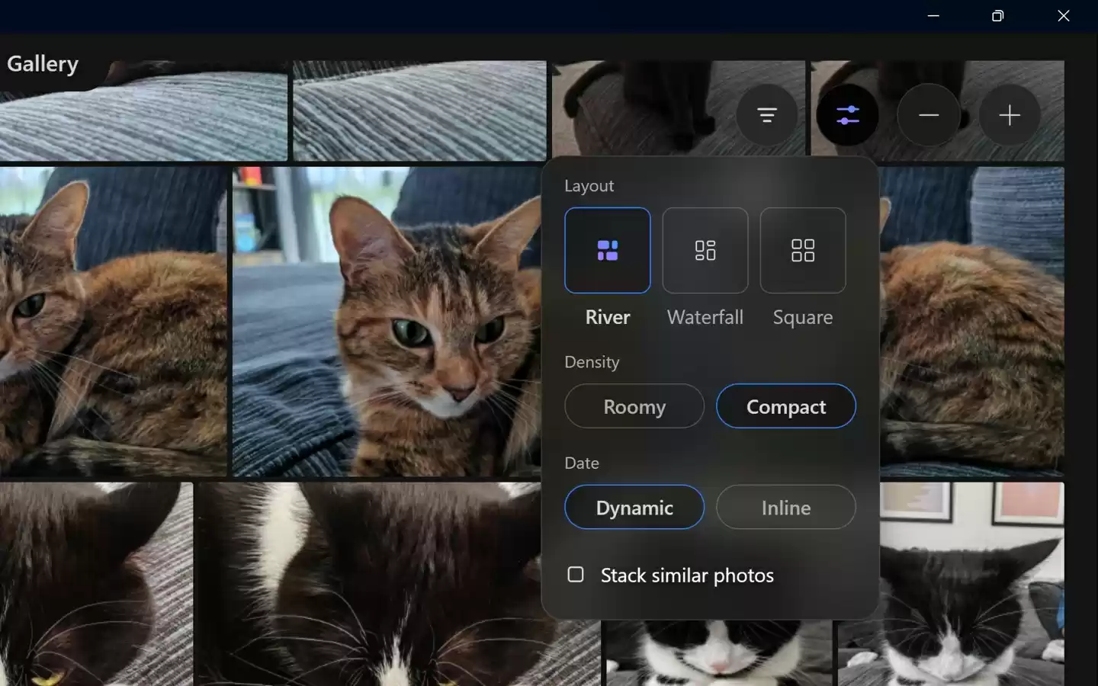Set date display to Inline
Viewport: 1098px width, 686px height.
(x=785, y=507)
